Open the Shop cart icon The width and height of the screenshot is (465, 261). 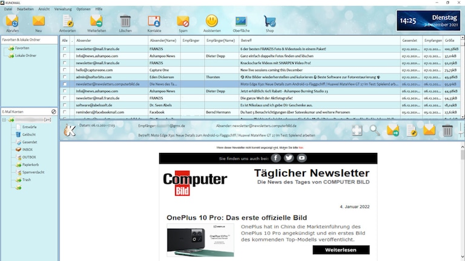[x=269, y=22]
